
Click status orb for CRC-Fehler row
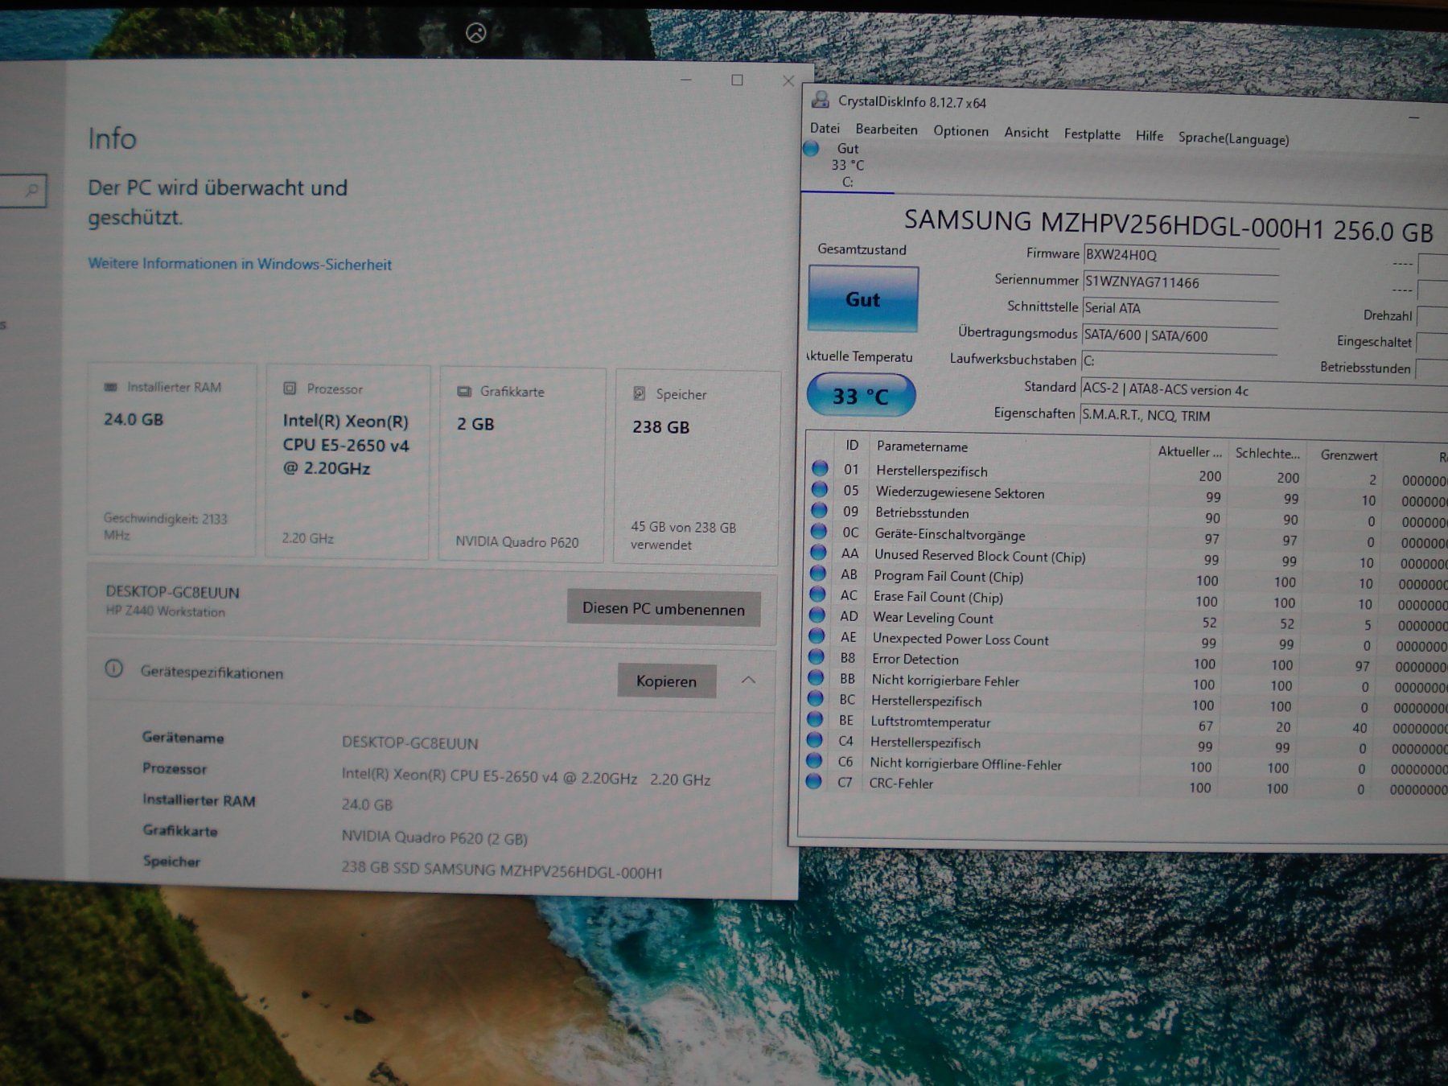point(814,781)
